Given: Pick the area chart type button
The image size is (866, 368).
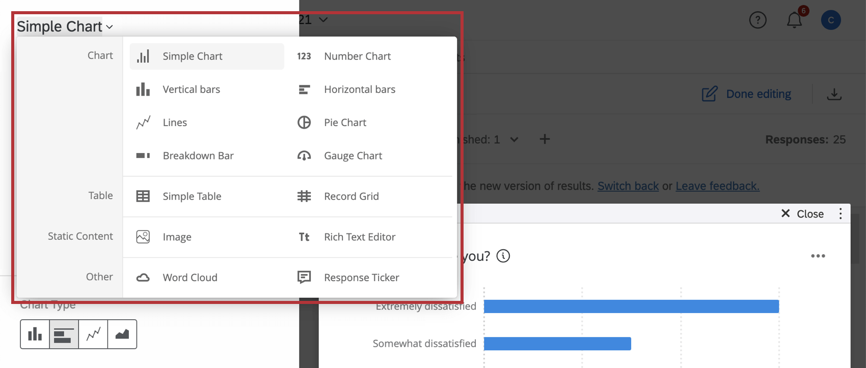Looking at the screenshot, I should [122, 334].
